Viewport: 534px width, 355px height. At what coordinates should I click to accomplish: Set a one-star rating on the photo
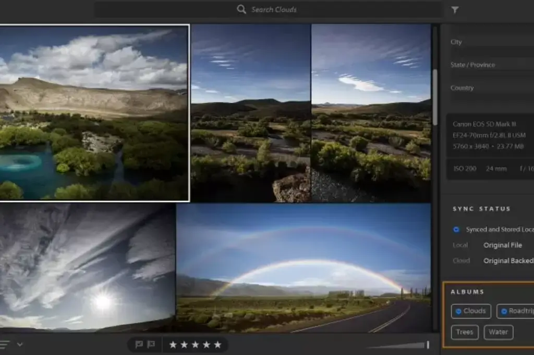(x=172, y=344)
